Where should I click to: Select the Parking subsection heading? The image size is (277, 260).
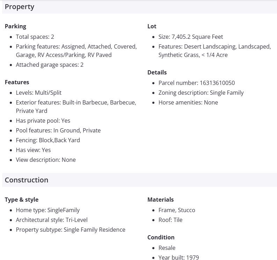pyautogui.click(x=15, y=26)
